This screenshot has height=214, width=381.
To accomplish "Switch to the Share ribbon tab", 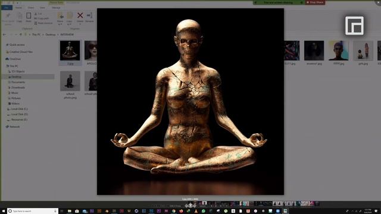I will [30, 8].
